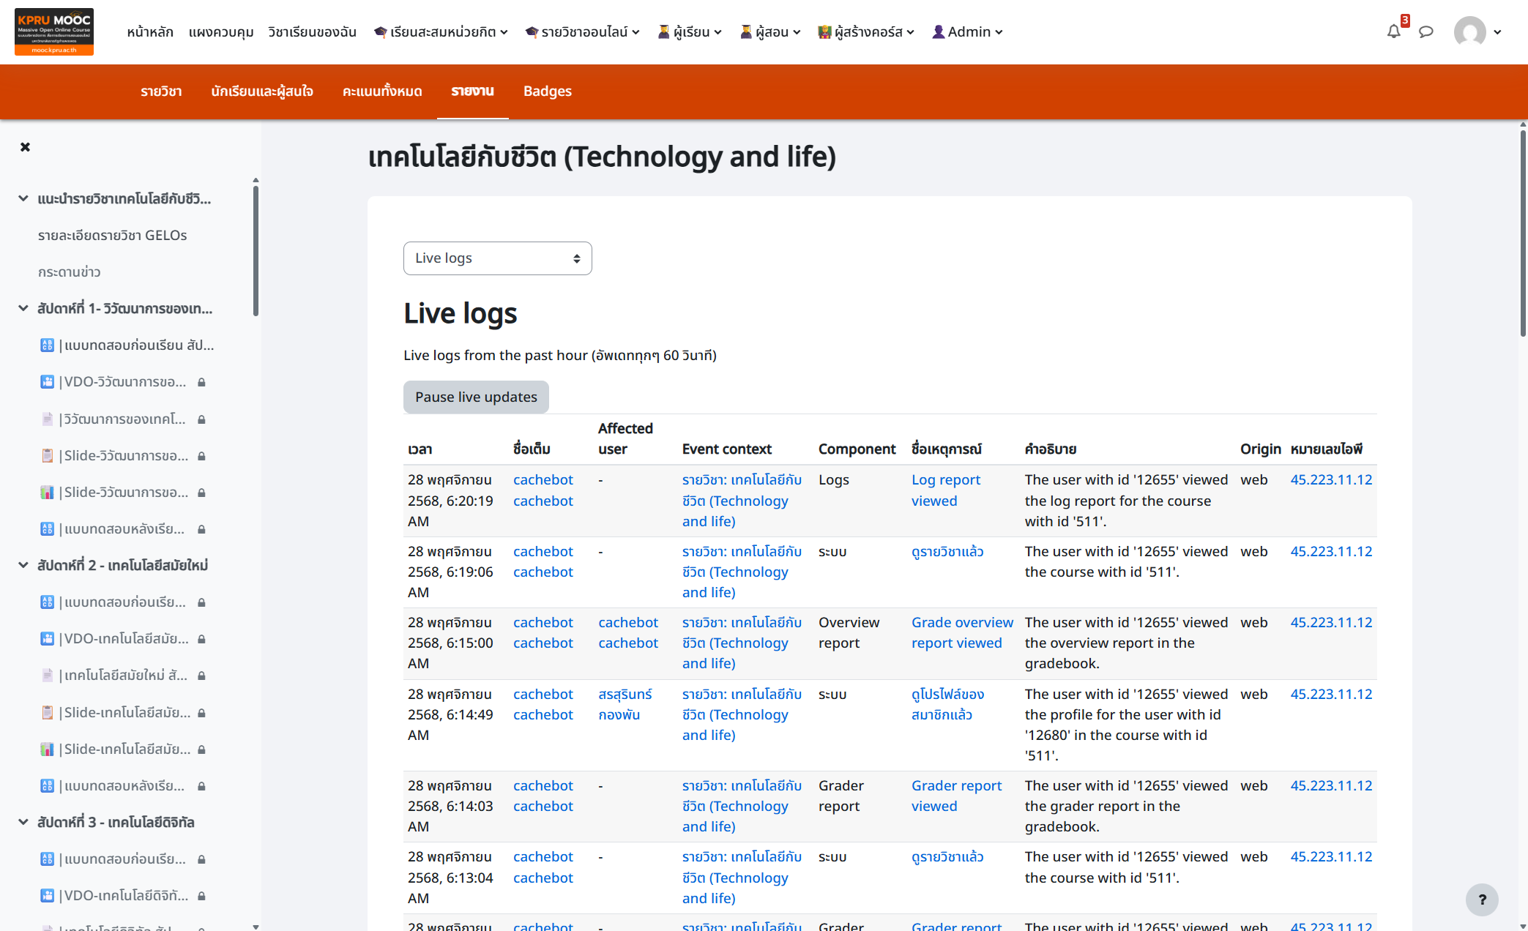The image size is (1528, 931).
Task: Switch to the คะแนนทั้งหมด tab
Action: (x=382, y=91)
